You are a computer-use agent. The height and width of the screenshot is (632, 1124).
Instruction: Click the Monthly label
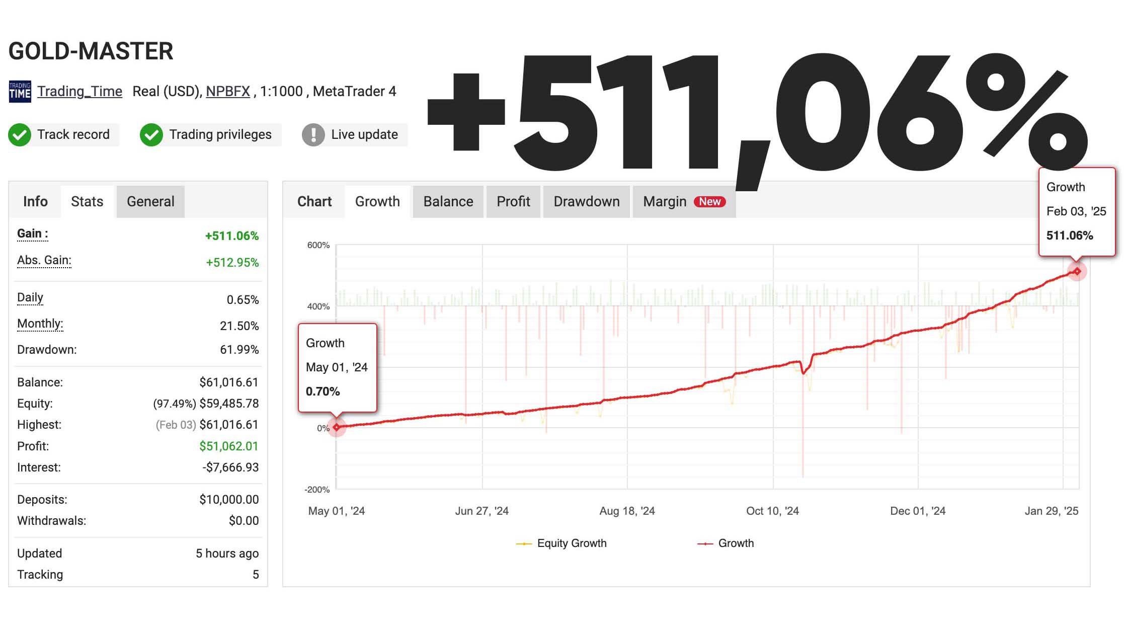[40, 324]
